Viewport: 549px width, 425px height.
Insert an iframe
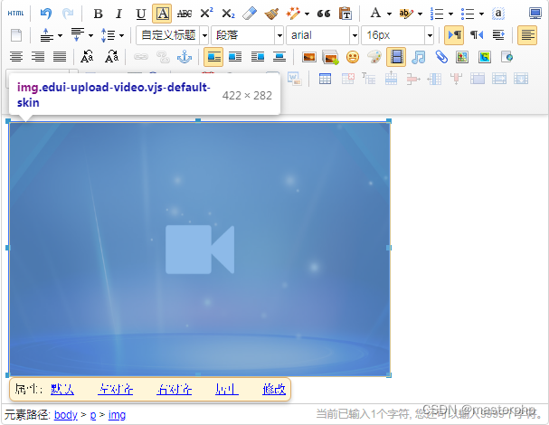click(x=506, y=57)
